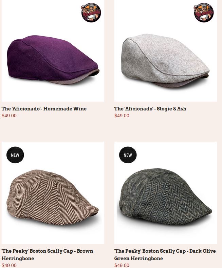Select 'Green Herringbone' text under olive cap
The image size is (222, 268).
138,258
